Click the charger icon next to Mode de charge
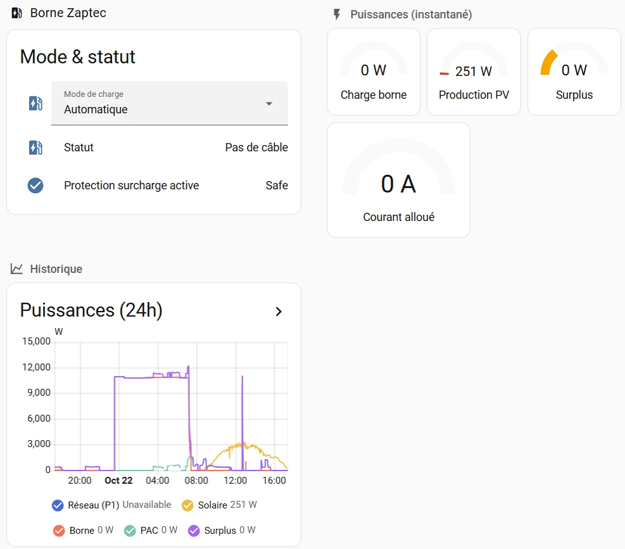 click(x=35, y=103)
